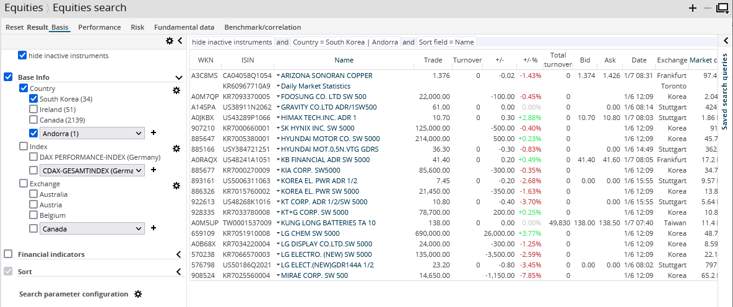Enable the Ireland country checkbox

click(34, 110)
